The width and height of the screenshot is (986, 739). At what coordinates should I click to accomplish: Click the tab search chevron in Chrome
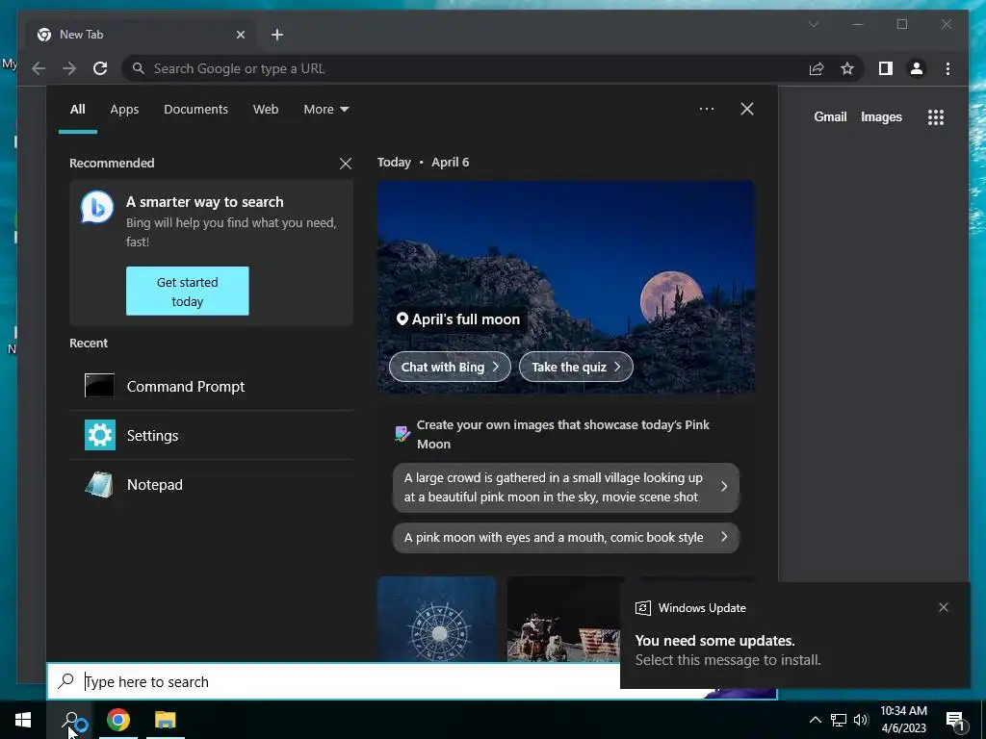click(x=813, y=24)
